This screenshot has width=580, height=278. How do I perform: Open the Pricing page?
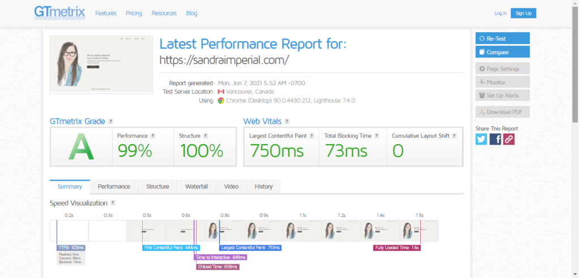point(134,14)
